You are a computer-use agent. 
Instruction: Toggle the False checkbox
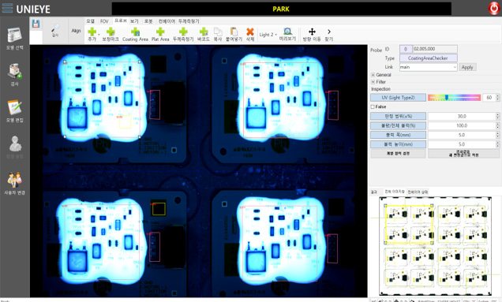coord(373,107)
